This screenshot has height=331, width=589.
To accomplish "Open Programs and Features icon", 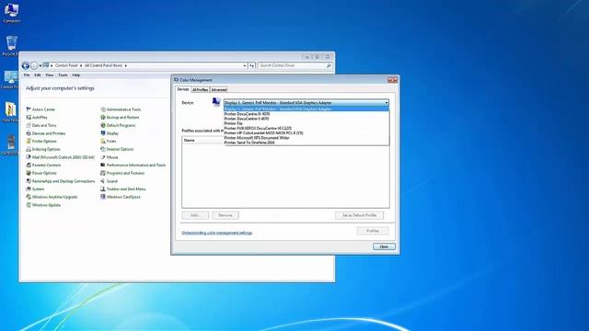I will (x=103, y=173).
